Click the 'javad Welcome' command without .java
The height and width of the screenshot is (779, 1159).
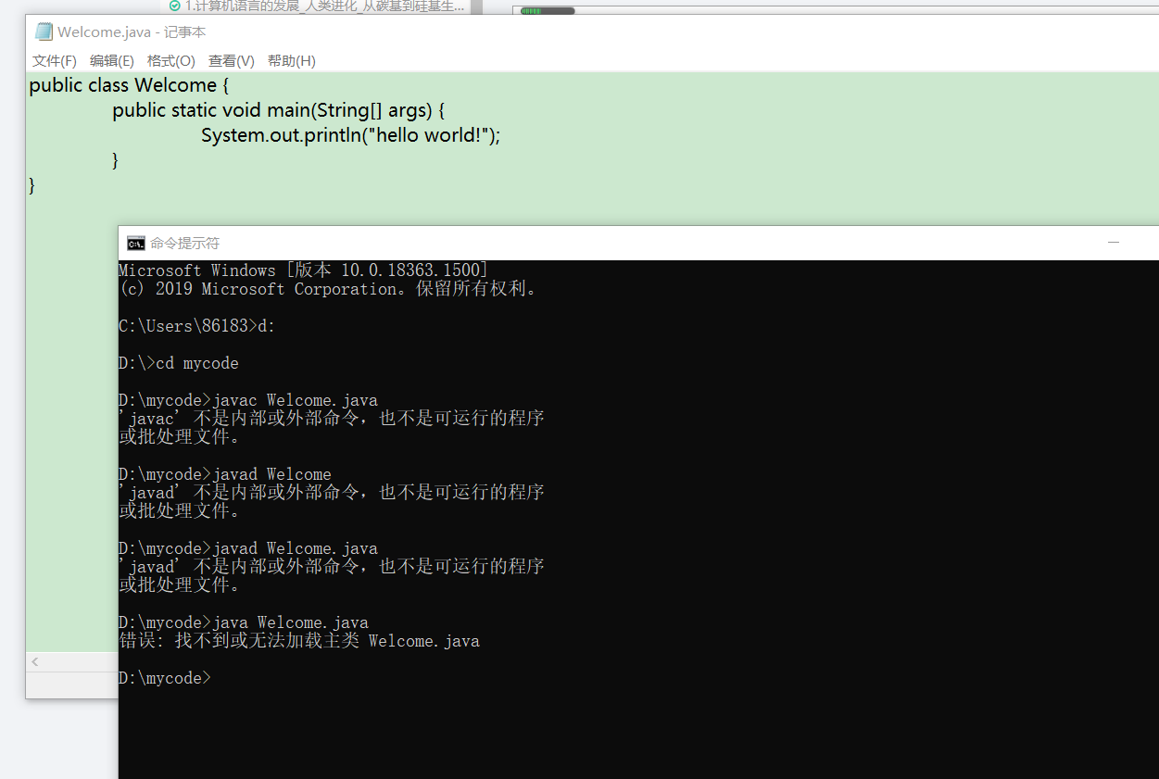(x=225, y=474)
